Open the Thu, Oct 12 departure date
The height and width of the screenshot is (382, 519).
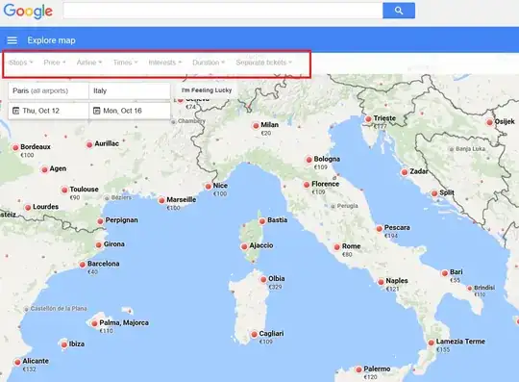coord(49,111)
